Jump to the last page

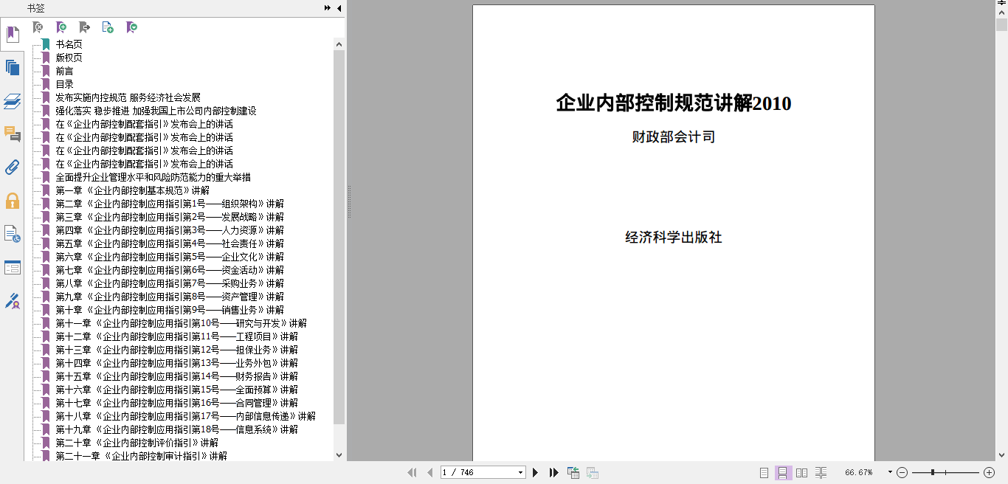[x=554, y=473]
